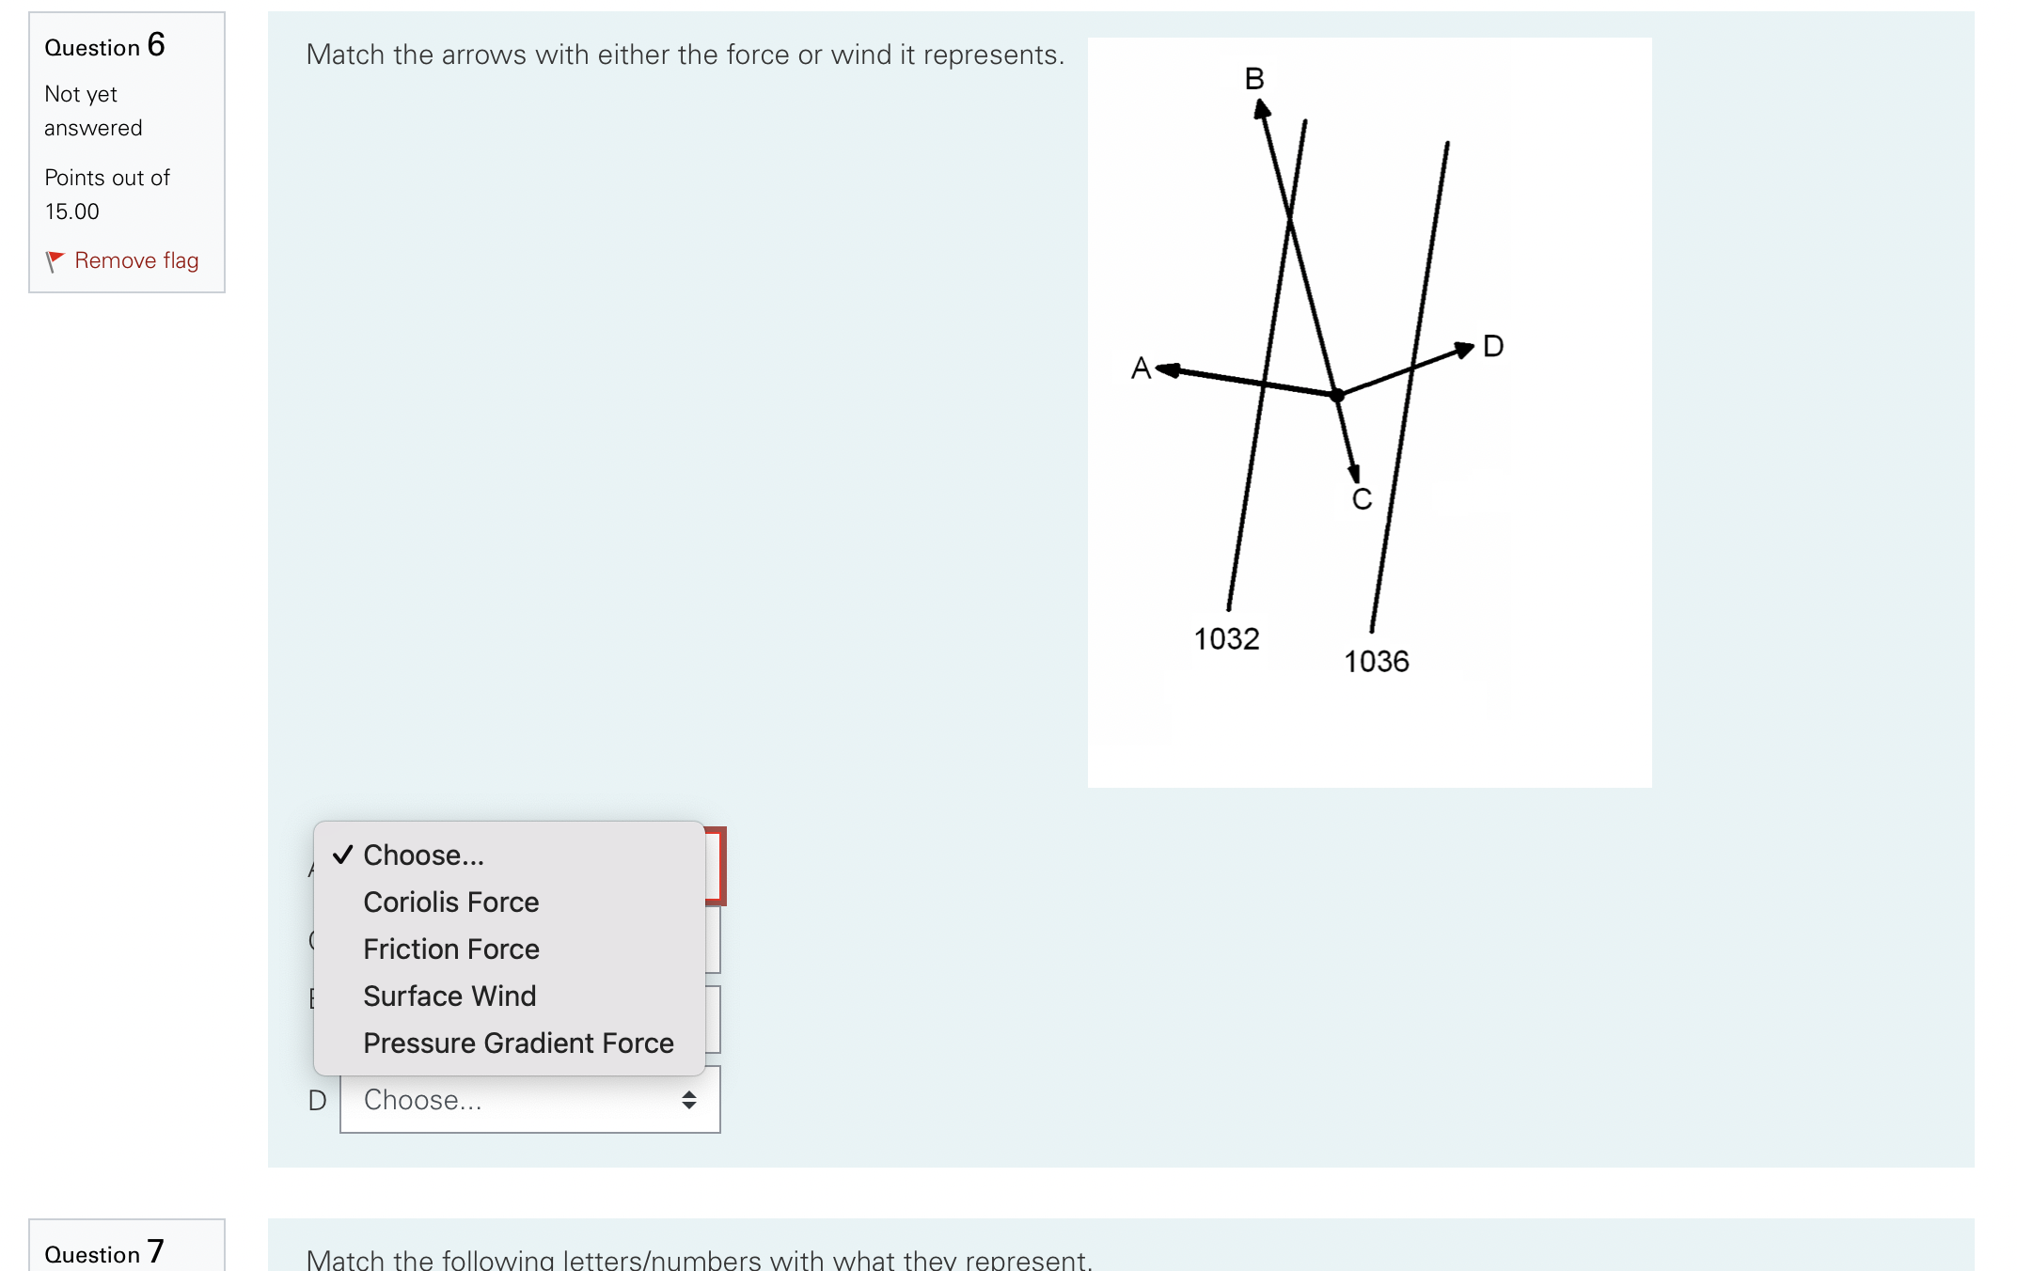
Task: Click the red flag icon beside Remove flag
Action: 57,260
